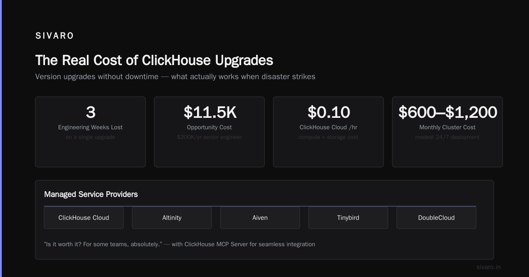Click the "compute + storage cost" caption

pyautogui.click(x=328, y=137)
